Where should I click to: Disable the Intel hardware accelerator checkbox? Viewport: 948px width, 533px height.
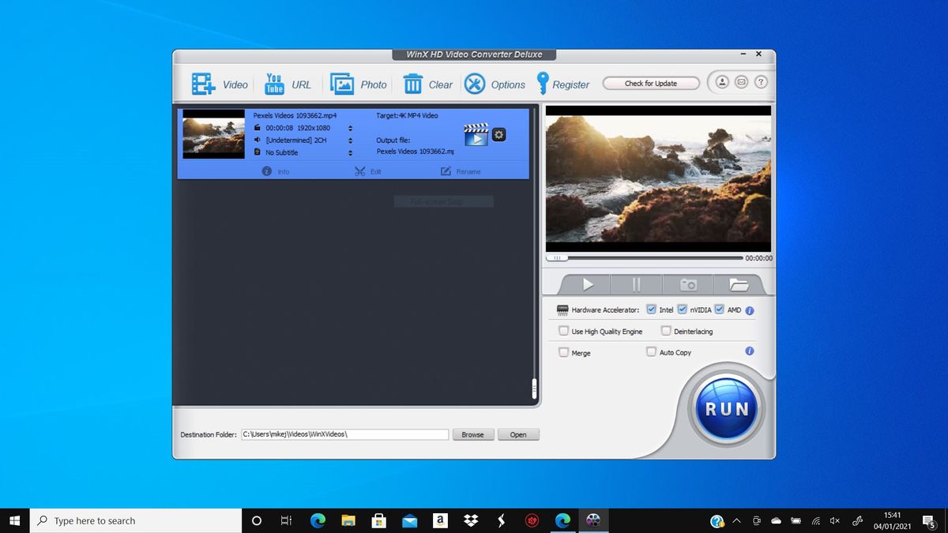point(651,310)
